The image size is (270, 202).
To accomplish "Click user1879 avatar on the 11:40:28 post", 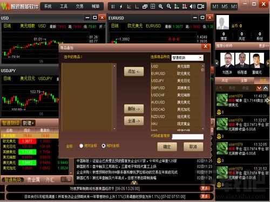I will [222, 100].
